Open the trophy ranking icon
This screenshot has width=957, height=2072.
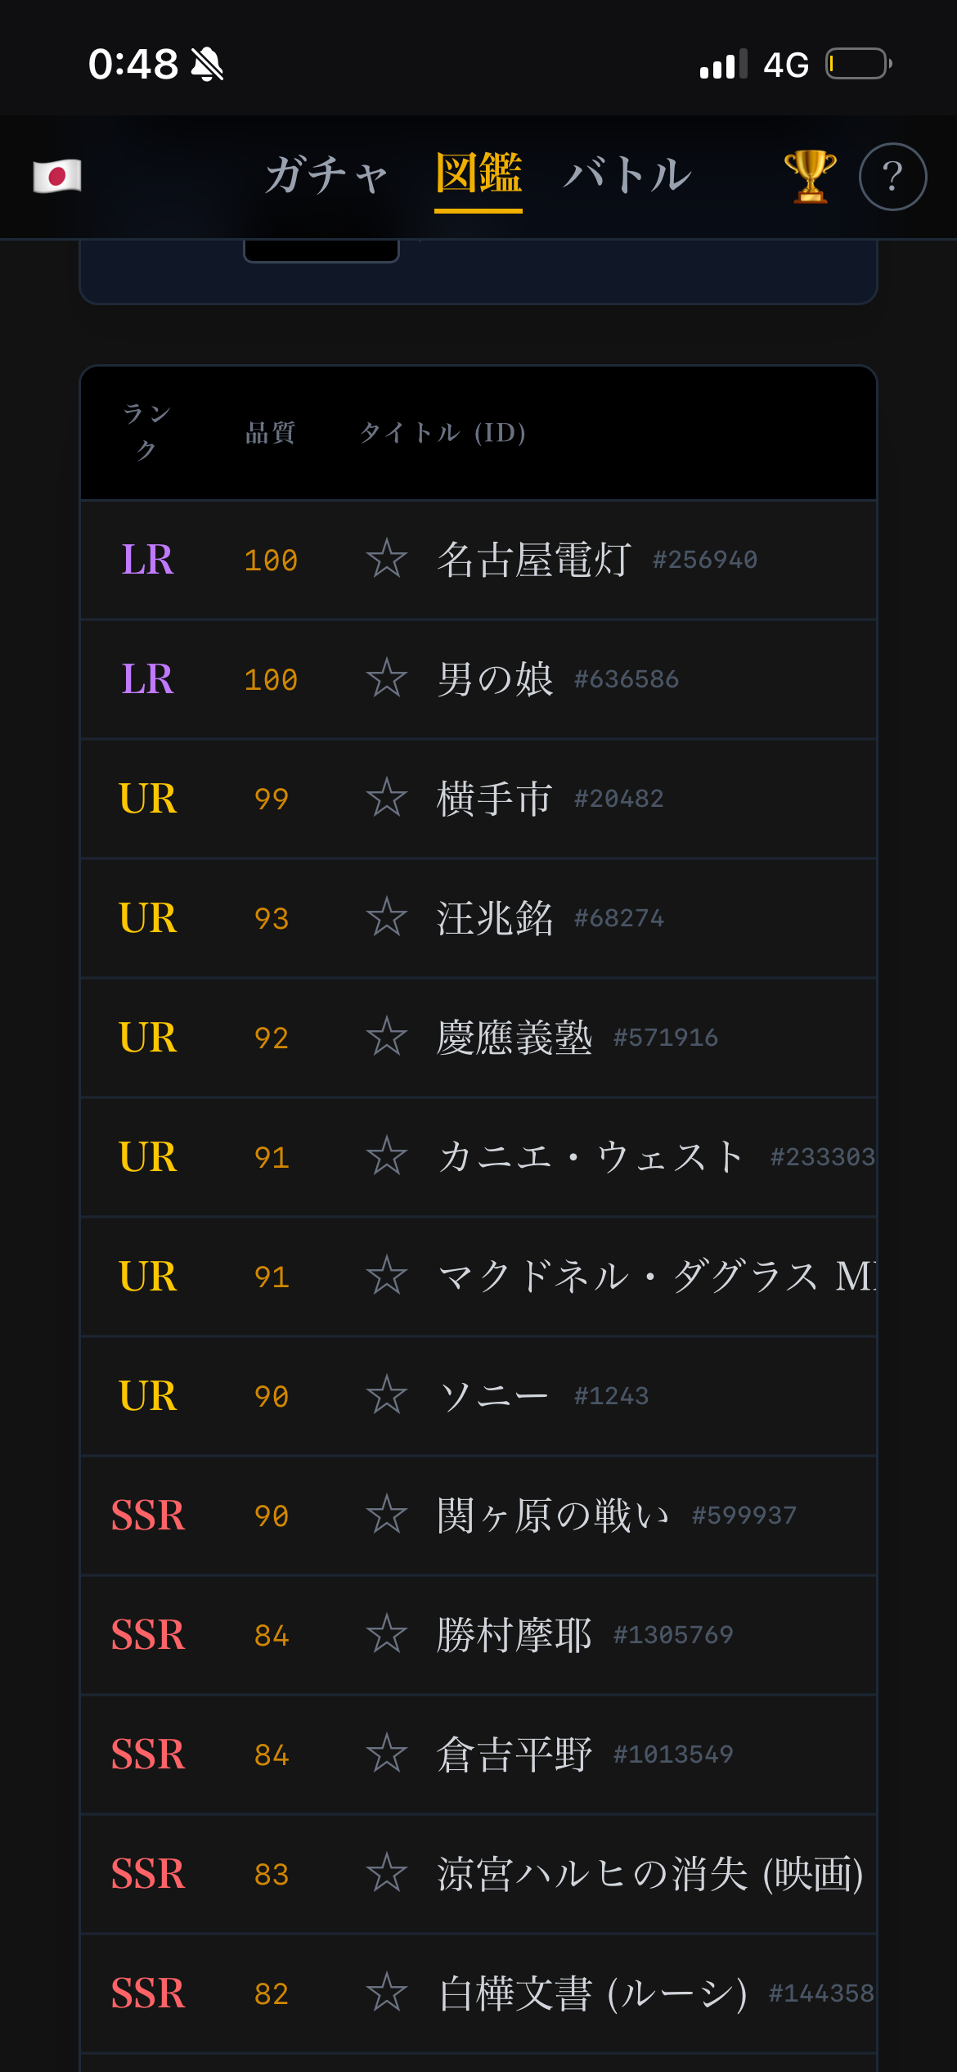[x=810, y=176]
